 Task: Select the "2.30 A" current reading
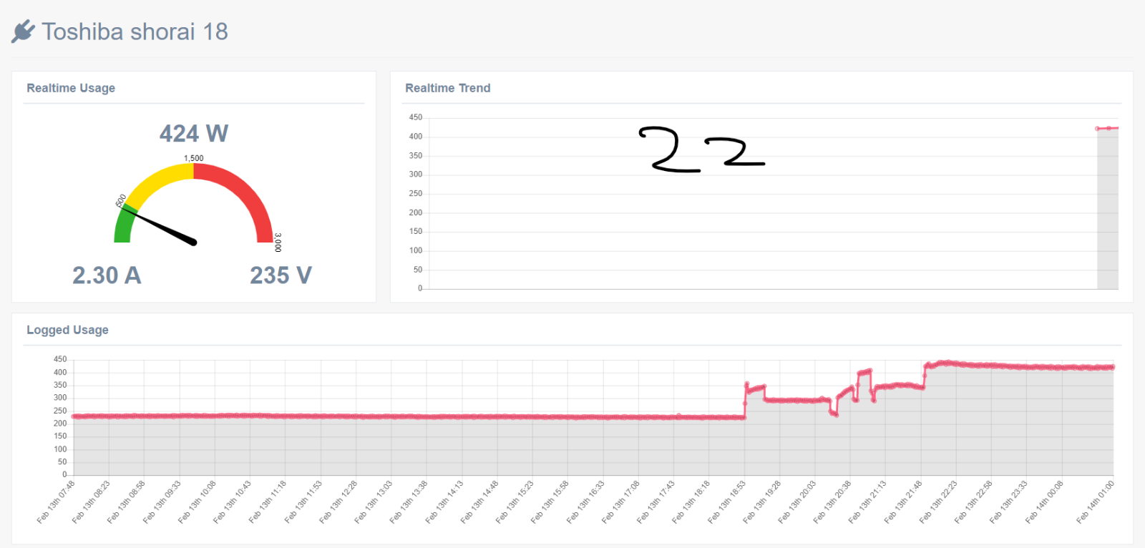(x=107, y=275)
